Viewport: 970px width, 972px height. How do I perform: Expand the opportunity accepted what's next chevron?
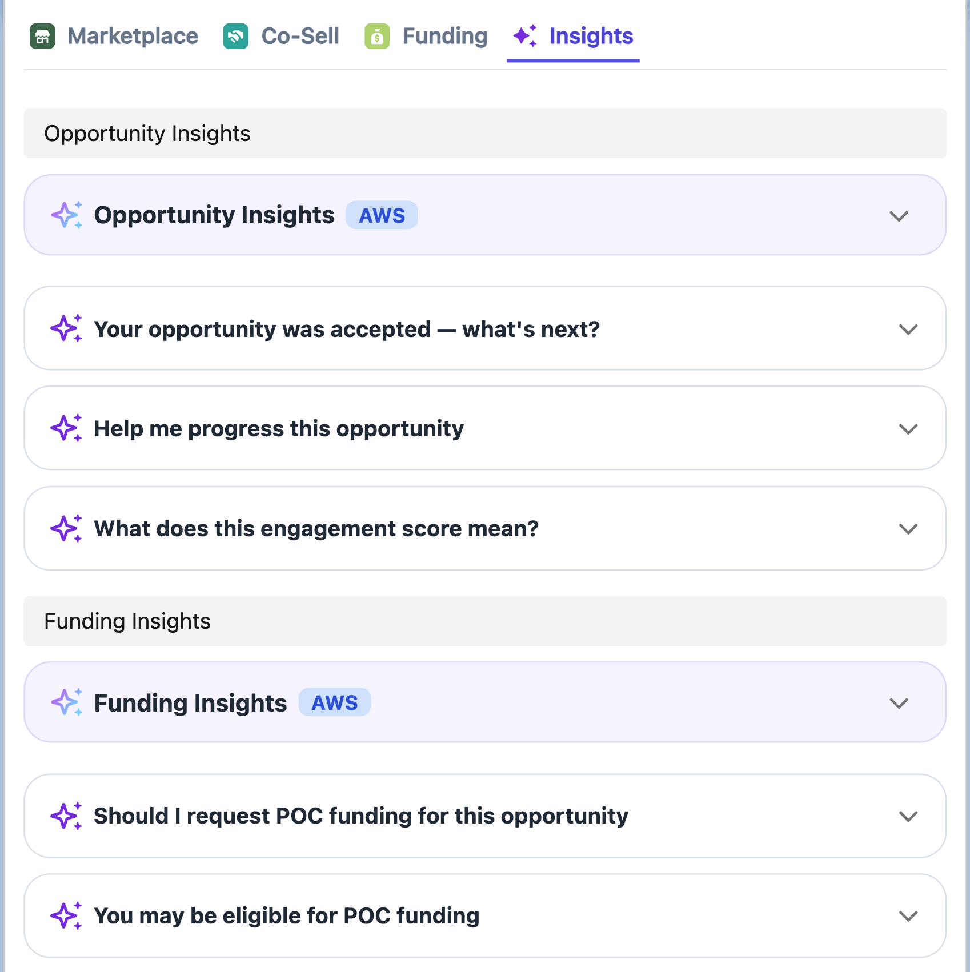[908, 330]
